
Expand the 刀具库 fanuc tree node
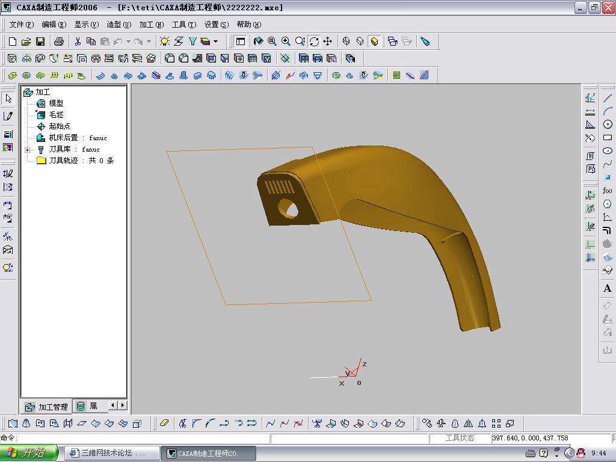[x=28, y=150]
